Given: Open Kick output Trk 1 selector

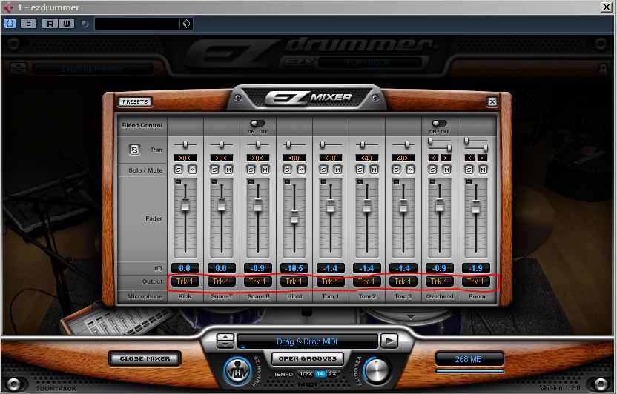Looking at the screenshot, I should [x=185, y=281].
